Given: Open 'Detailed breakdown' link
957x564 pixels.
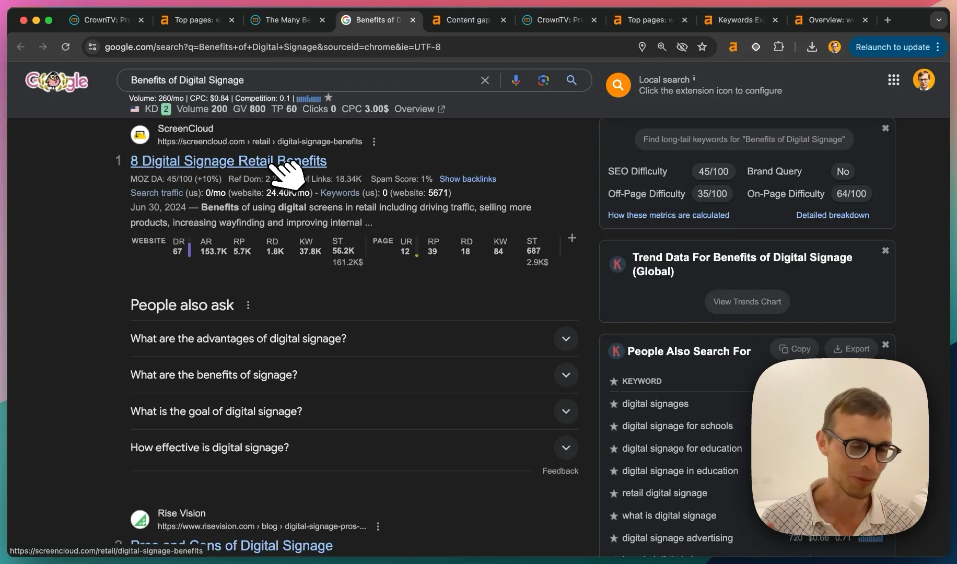Looking at the screenshot, I should (832, 215).
